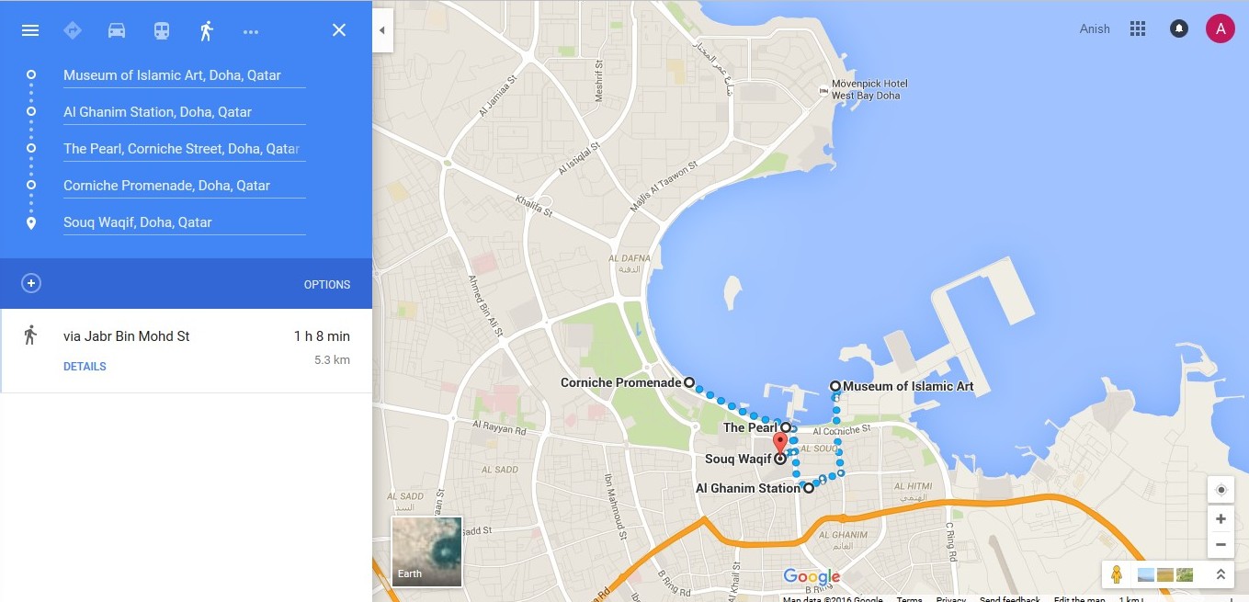Open notifications bell icon
The width and height of the screenshot is (1249, 602).
point(1178,28)
